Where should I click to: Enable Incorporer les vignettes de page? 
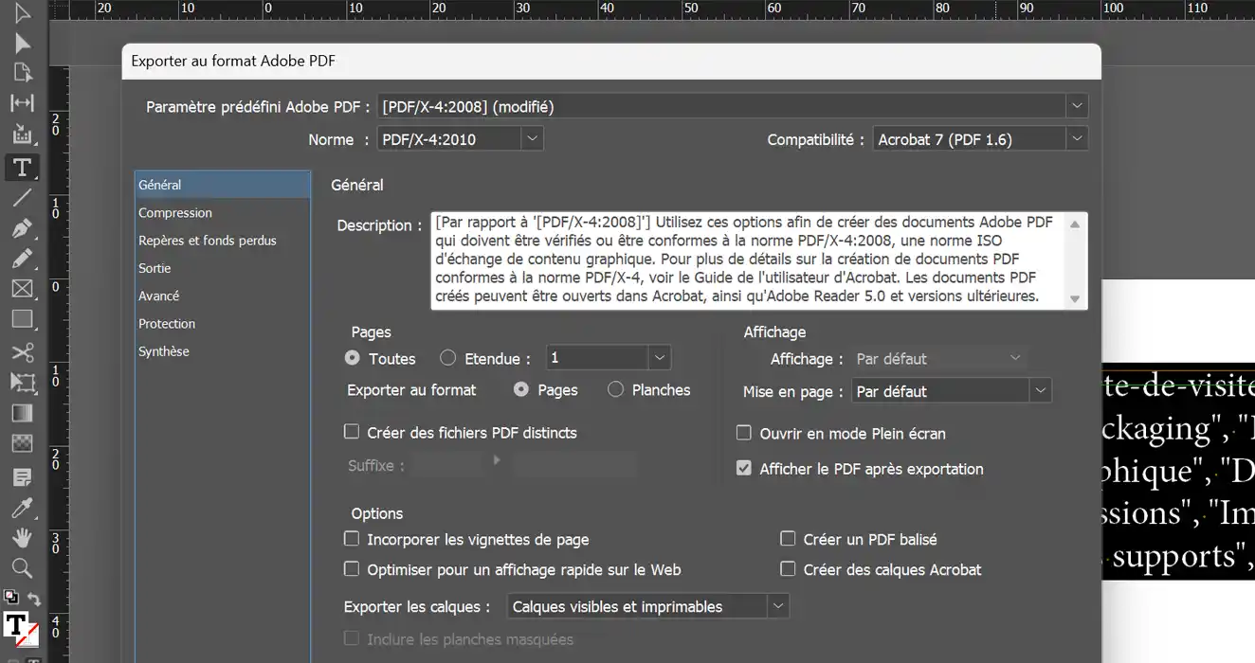[352, 539]
